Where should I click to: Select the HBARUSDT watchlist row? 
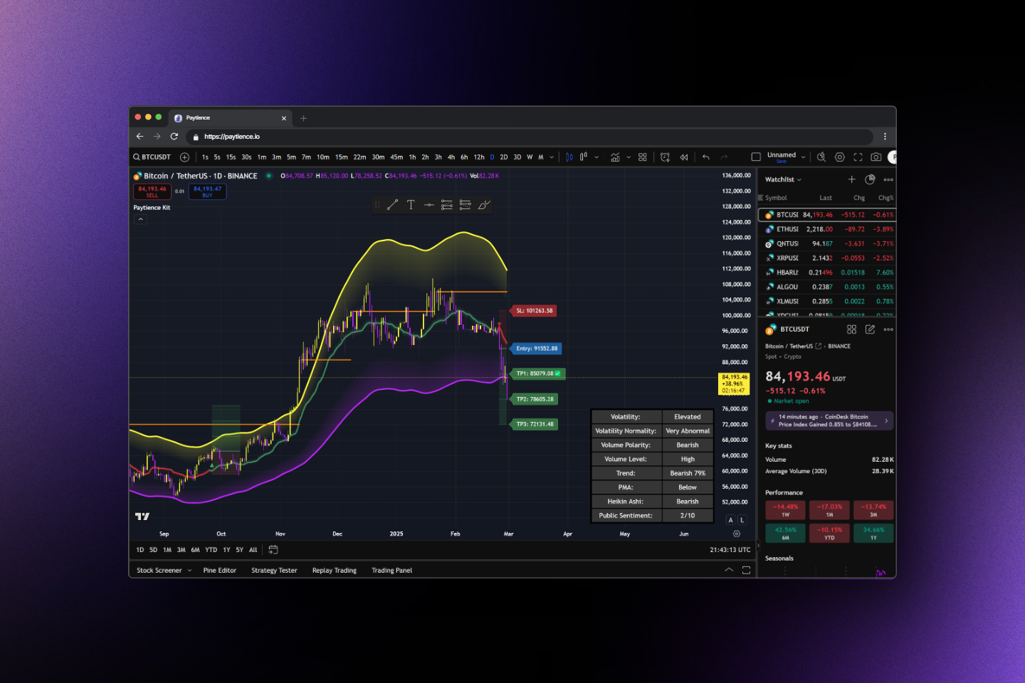coord(828,272)
